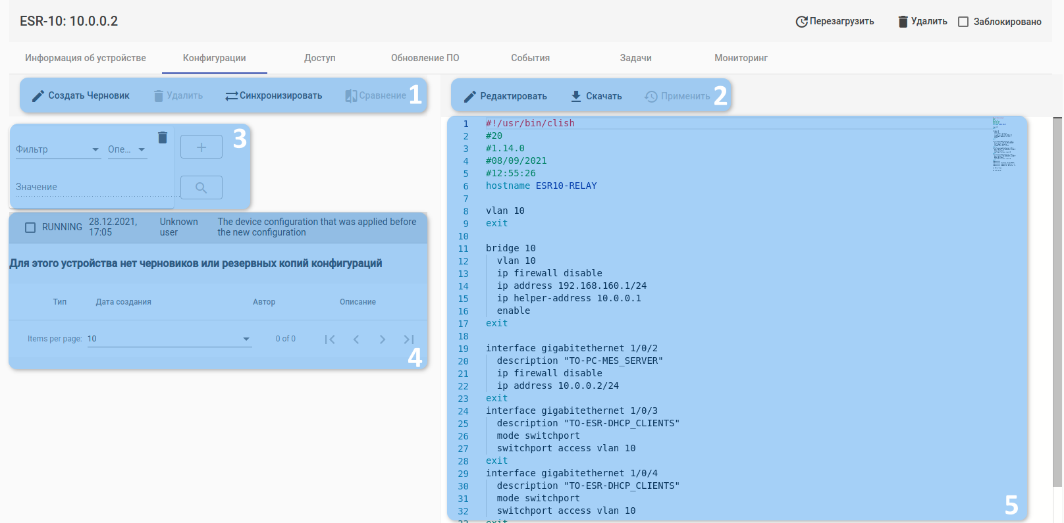Toggle the Заблокировано checkbox

[963, 22]
